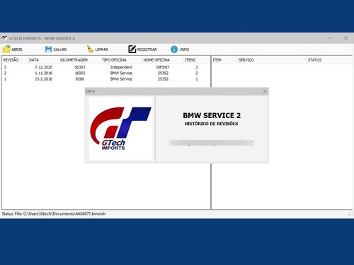The width and height of the screenshot is (354, 265).
Task: Click the Independent workshop type cell
Action: 121,67
